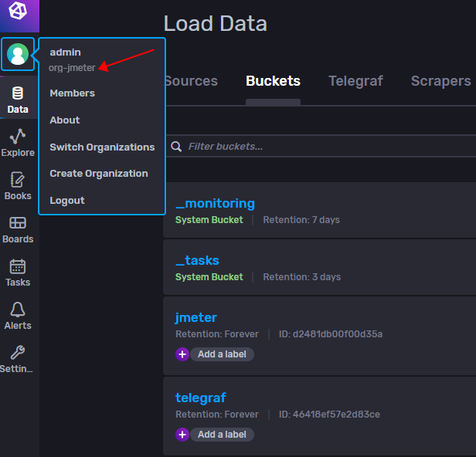The height and width of the screenshot is (457, 476).
Task: Click the purple plus on jmeter bucket
Action: [182, 354]
